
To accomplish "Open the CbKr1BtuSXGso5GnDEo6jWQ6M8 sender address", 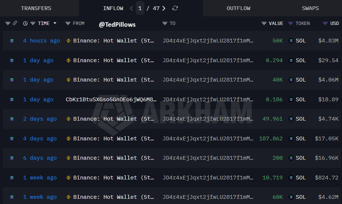I will click(111, 99).
